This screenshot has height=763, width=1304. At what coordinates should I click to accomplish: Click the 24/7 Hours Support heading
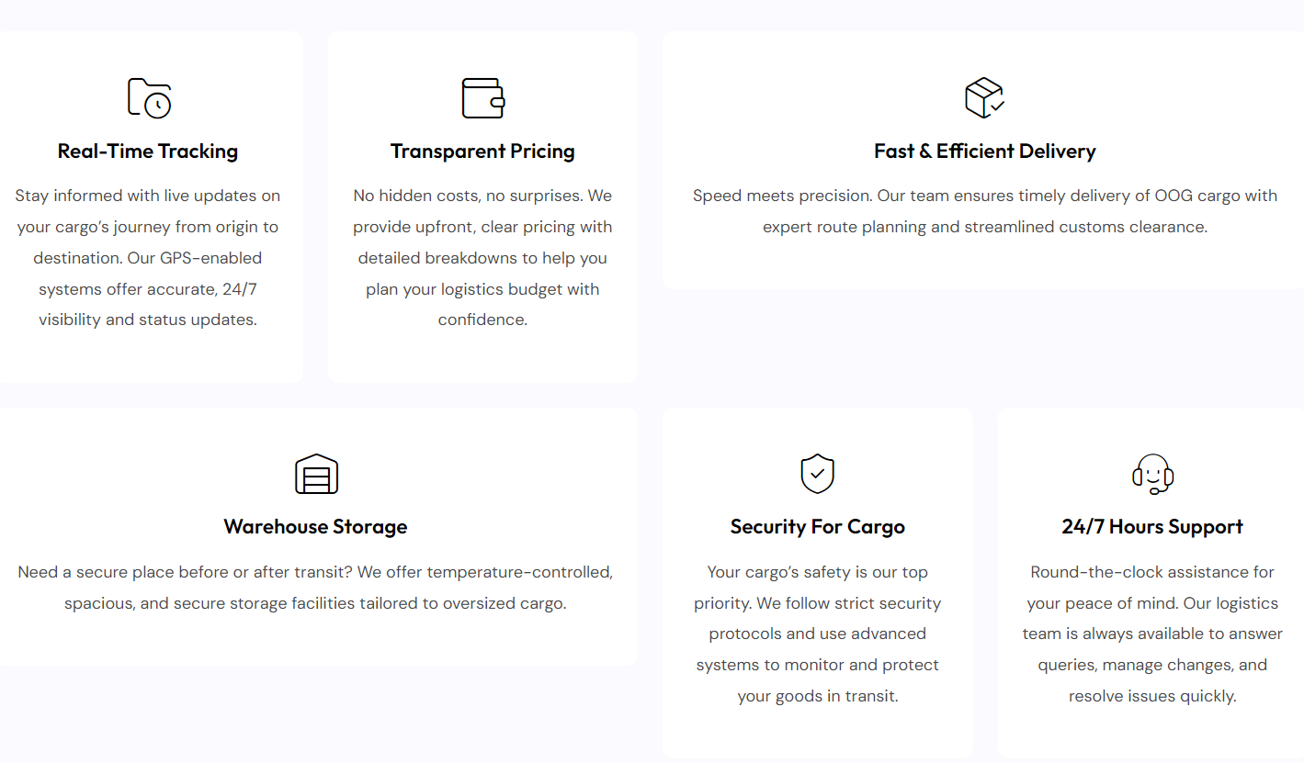[1152, 527]
